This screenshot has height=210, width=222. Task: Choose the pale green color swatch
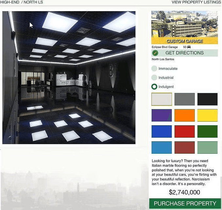coord(207,148)
